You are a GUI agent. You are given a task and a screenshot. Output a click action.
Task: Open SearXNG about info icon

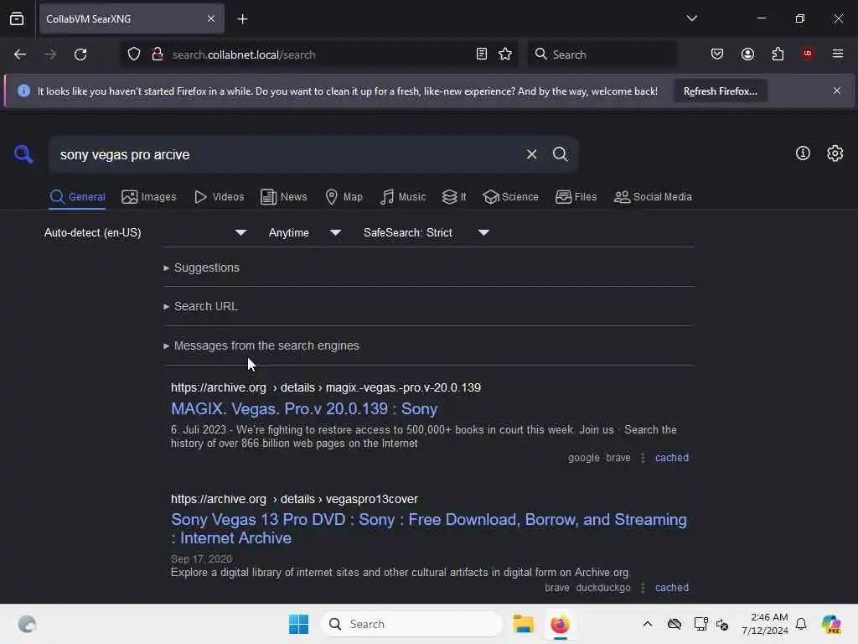(x=803, y=153)
